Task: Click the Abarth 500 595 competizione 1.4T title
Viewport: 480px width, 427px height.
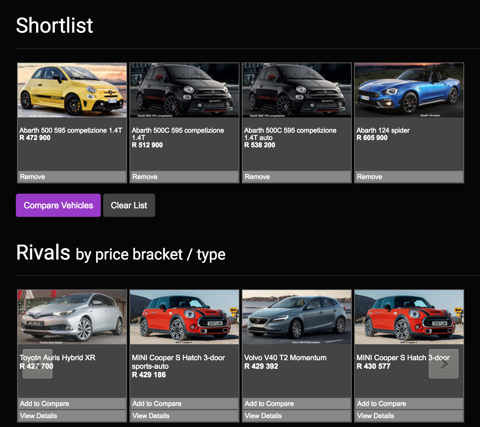Action: click(x=71, y=130)
